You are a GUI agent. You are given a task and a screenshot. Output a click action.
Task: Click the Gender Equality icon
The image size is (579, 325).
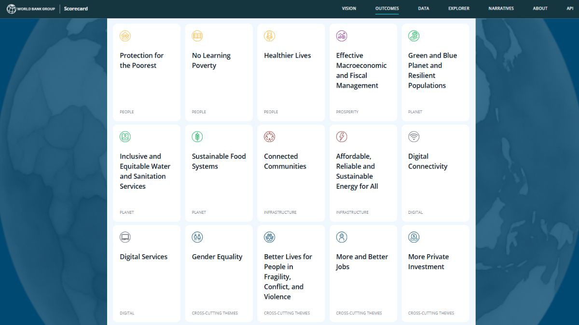click(197, 237)
